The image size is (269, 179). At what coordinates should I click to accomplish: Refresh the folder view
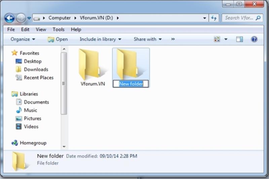click(x=214, y=18)
